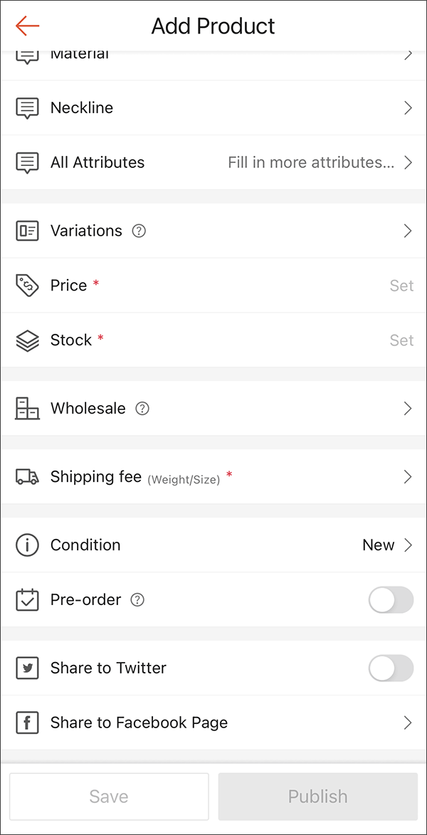Click the Variations help question mark
This screenshot has height=835, width=427.
pos(139,231)
